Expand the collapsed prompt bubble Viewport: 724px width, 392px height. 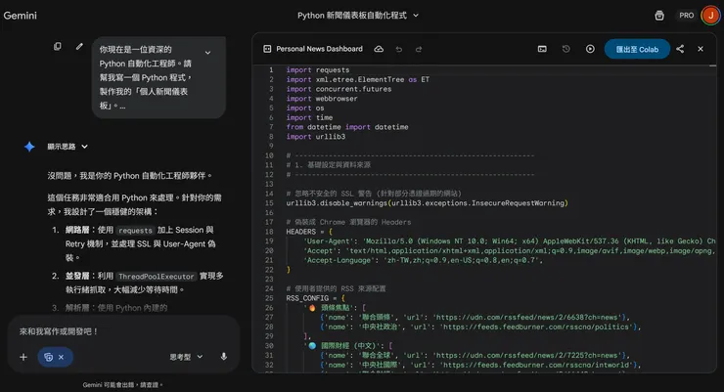pos(207,53)
